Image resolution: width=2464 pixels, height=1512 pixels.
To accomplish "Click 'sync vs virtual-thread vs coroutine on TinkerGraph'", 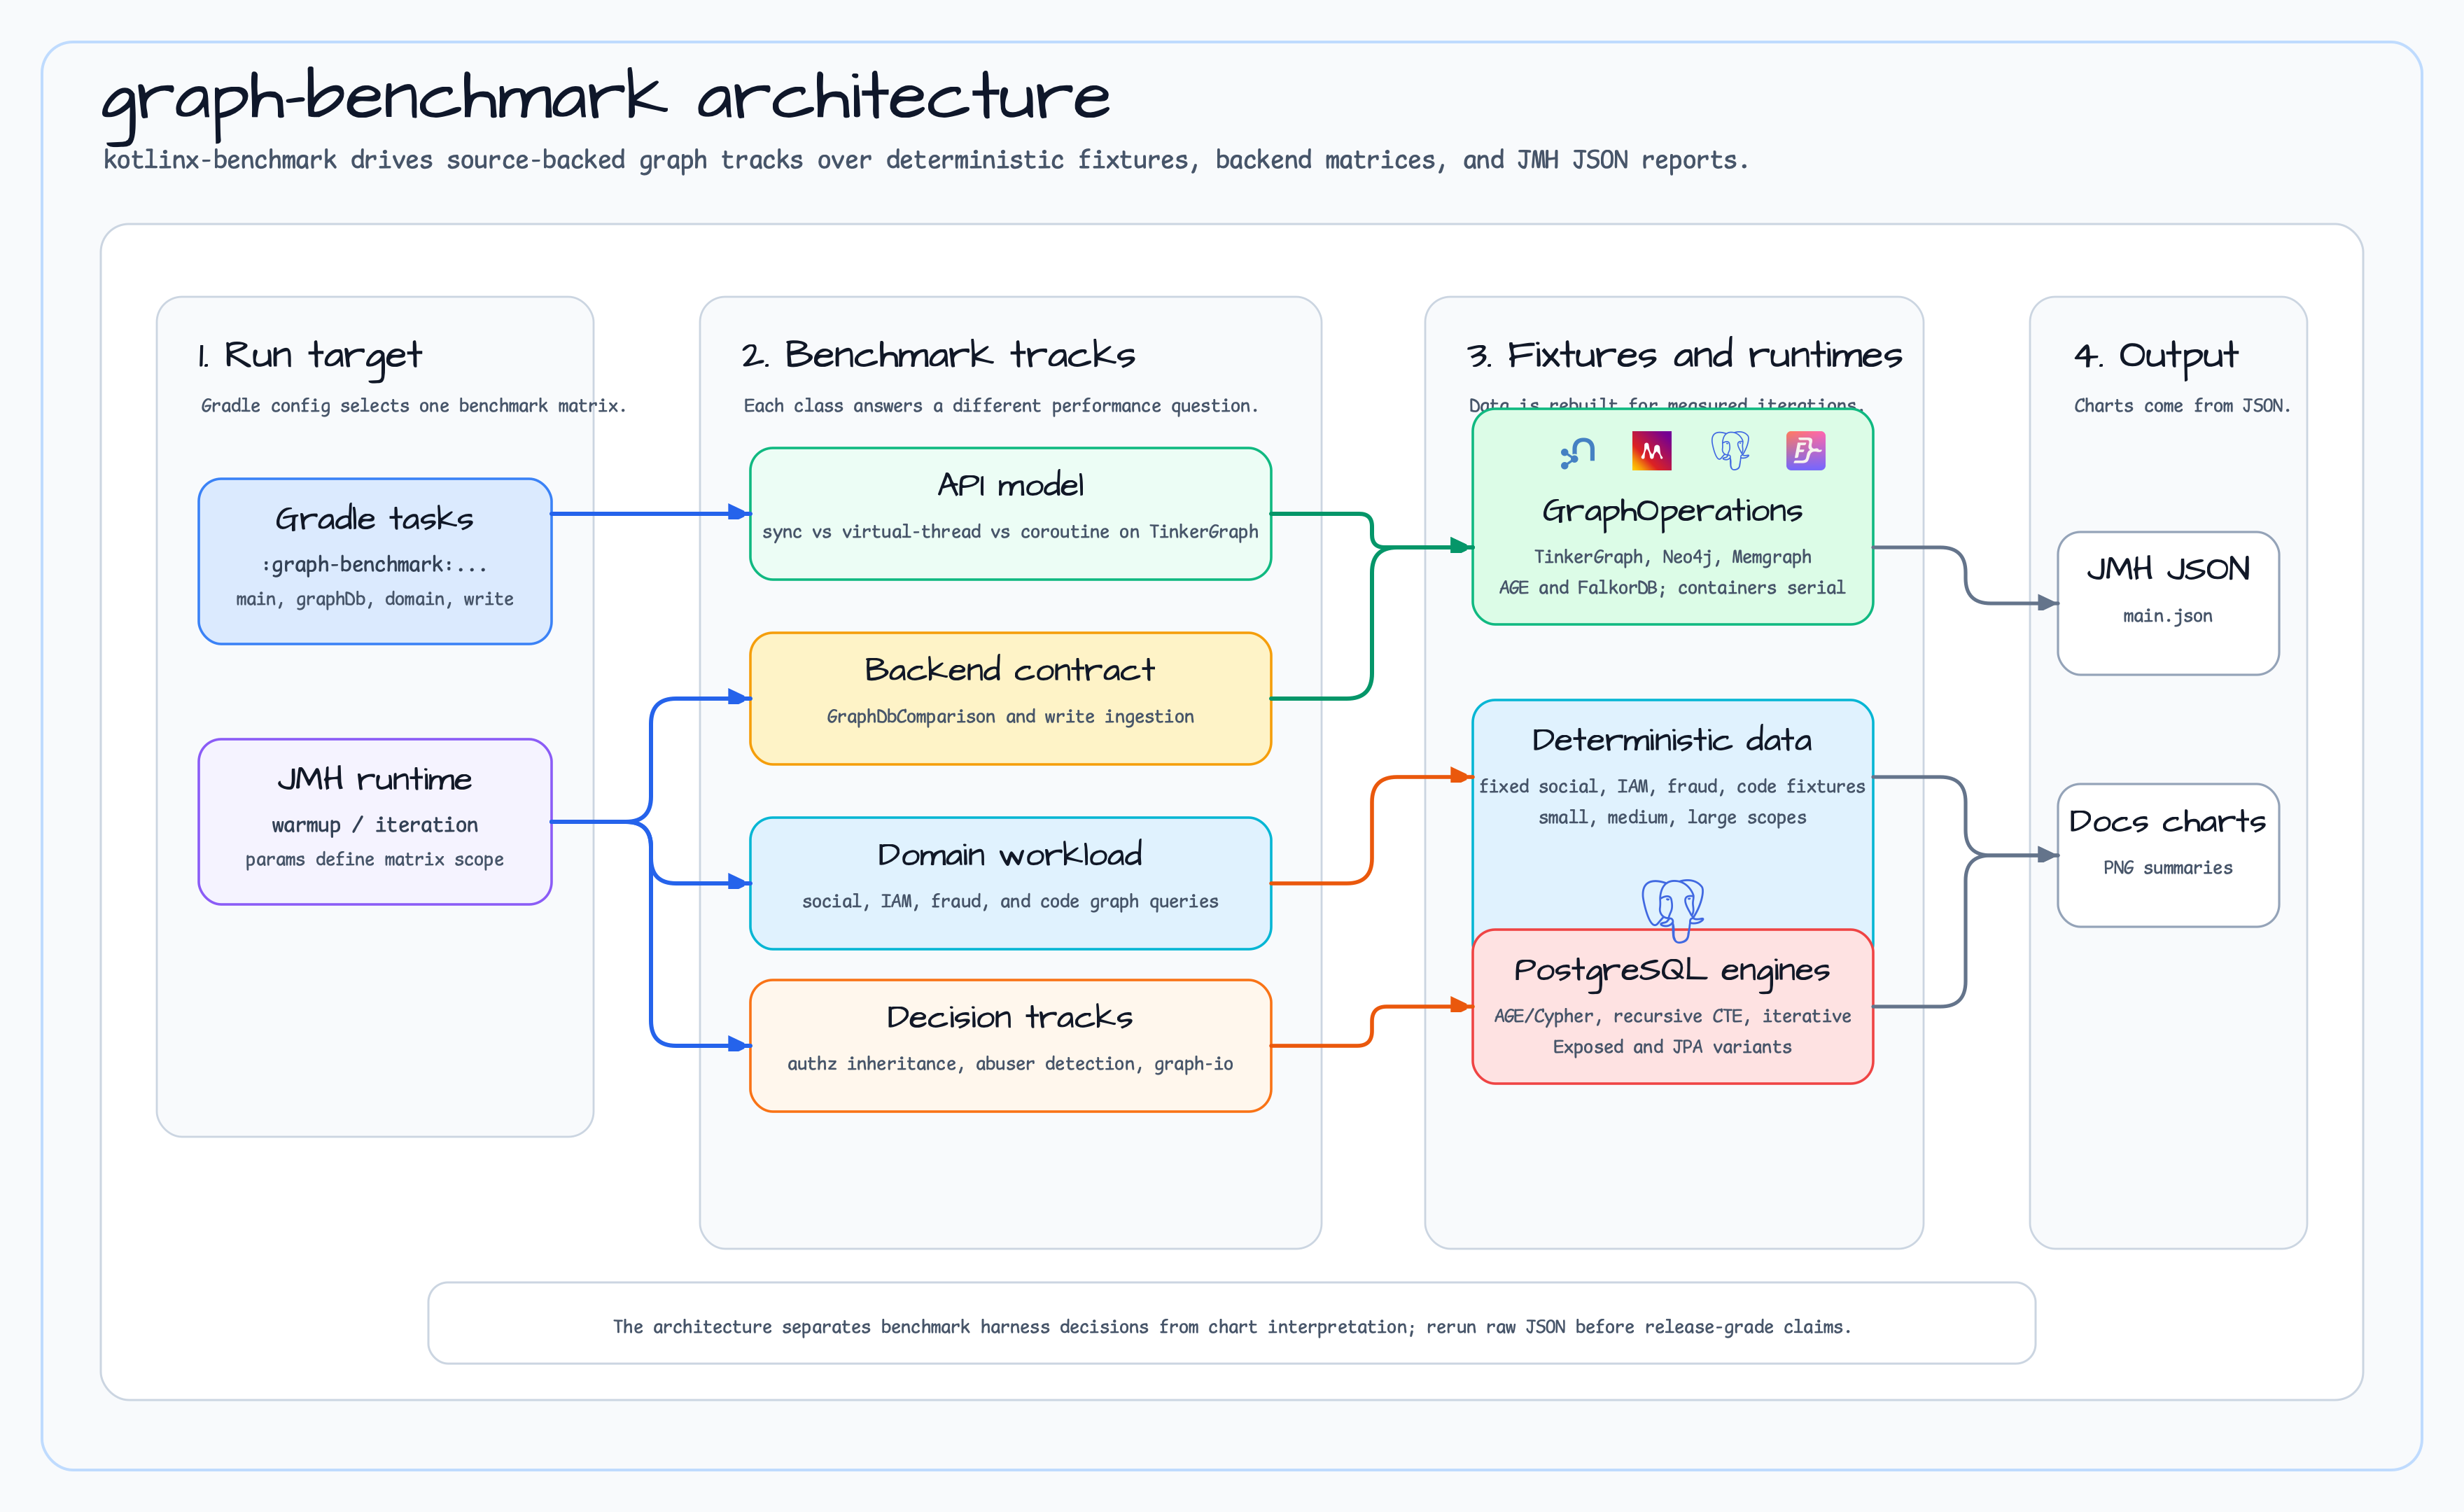I will tap(1010, 532).
